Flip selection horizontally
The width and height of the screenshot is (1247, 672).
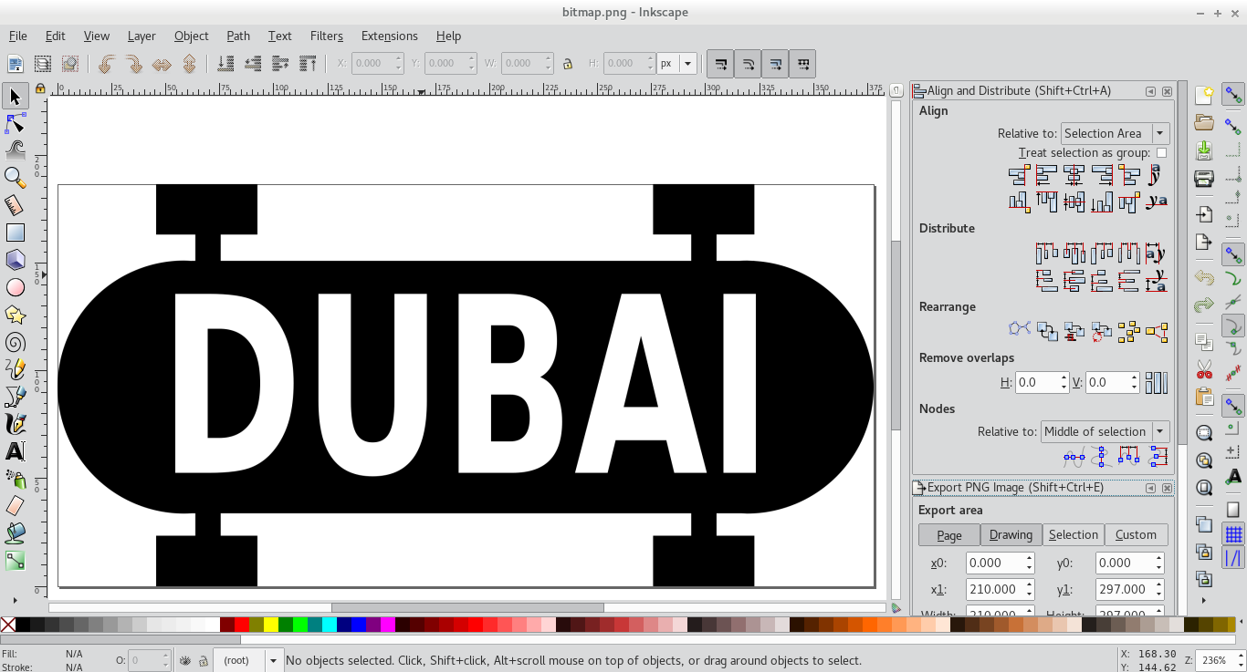(x=162, y=64)
